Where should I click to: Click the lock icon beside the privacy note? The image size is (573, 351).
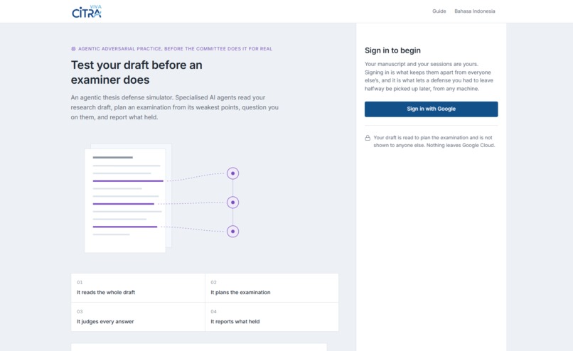click(x=368, y=138)
